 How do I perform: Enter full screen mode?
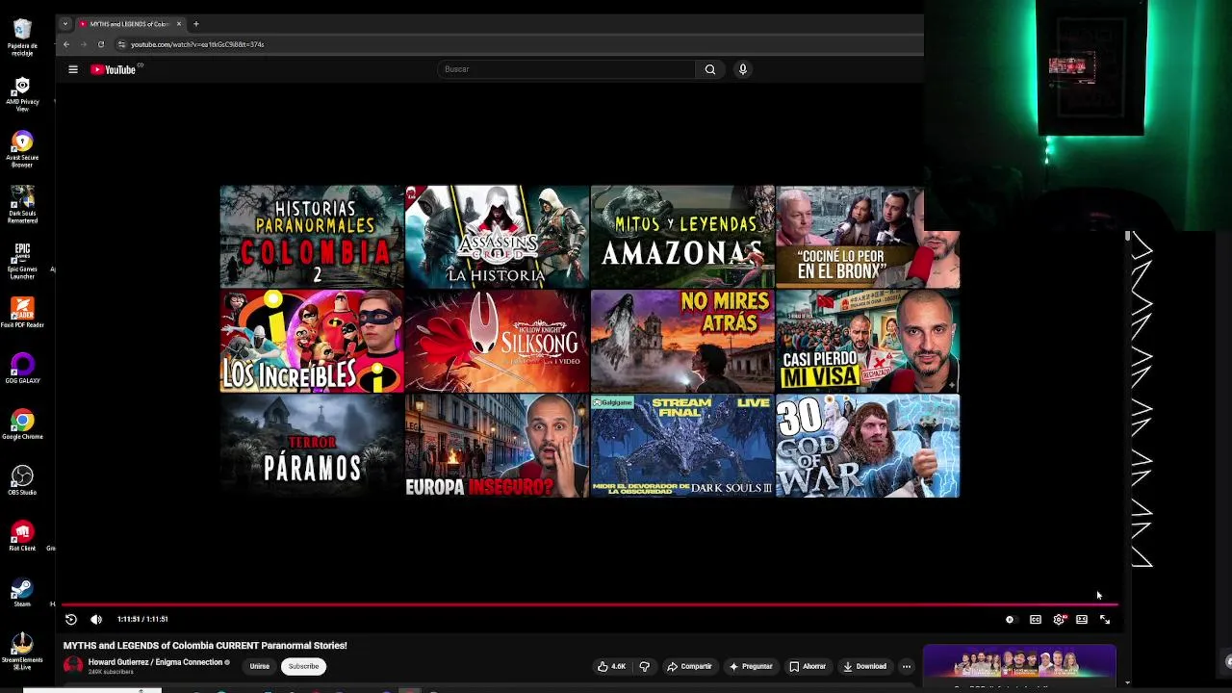point(1105,620)
